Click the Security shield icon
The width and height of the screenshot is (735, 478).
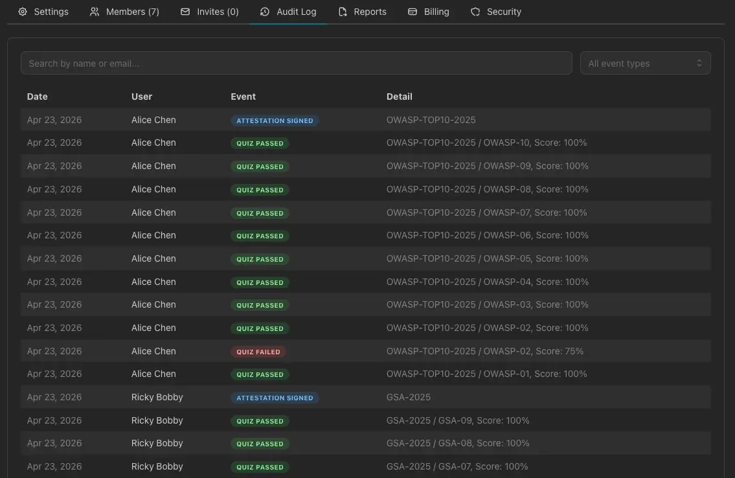pyautogui.click(x=475, y=12)
